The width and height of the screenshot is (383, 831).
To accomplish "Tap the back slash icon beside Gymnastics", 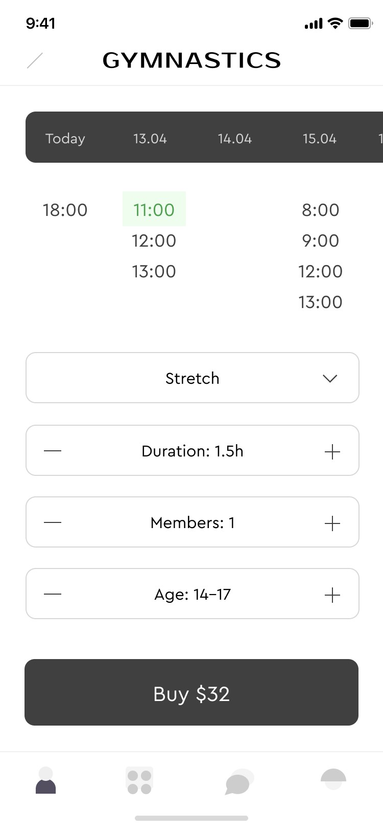I will click(x=35, y=60).
